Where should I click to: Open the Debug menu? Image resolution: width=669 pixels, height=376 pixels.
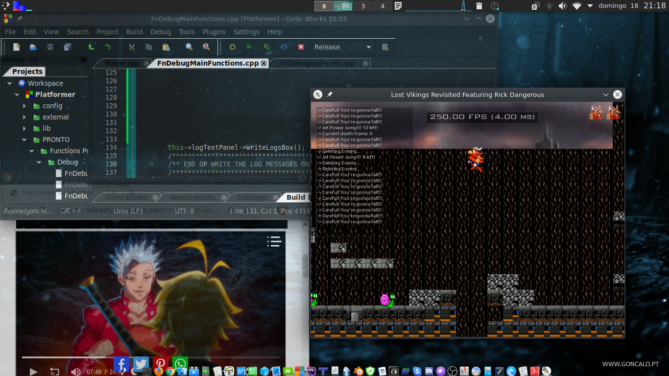point(161,32)
